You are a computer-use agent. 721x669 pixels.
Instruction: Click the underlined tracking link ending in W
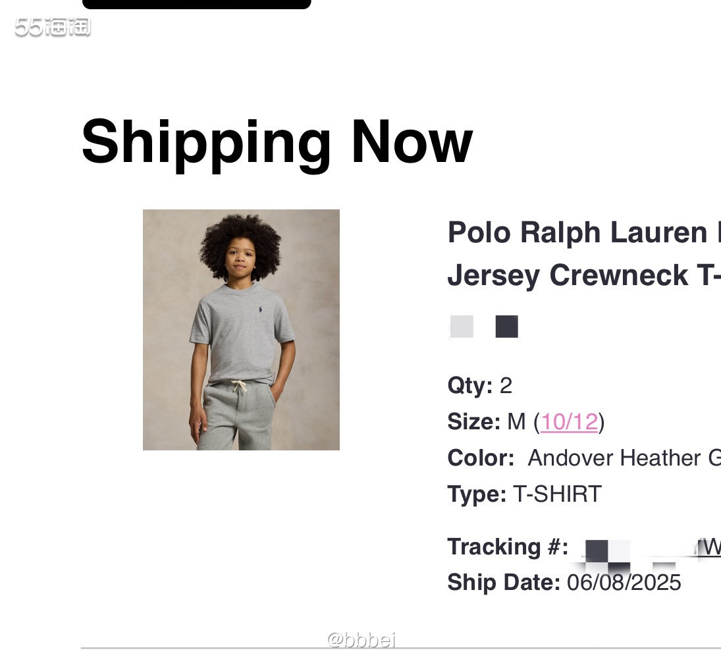coord(709,547)
